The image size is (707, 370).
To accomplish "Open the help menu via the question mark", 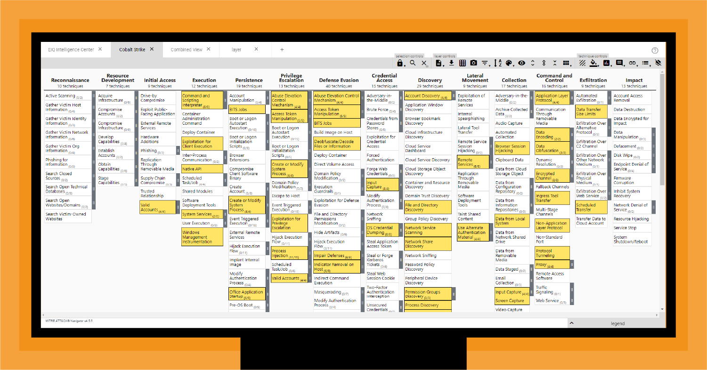I will (x=654, y=50).
